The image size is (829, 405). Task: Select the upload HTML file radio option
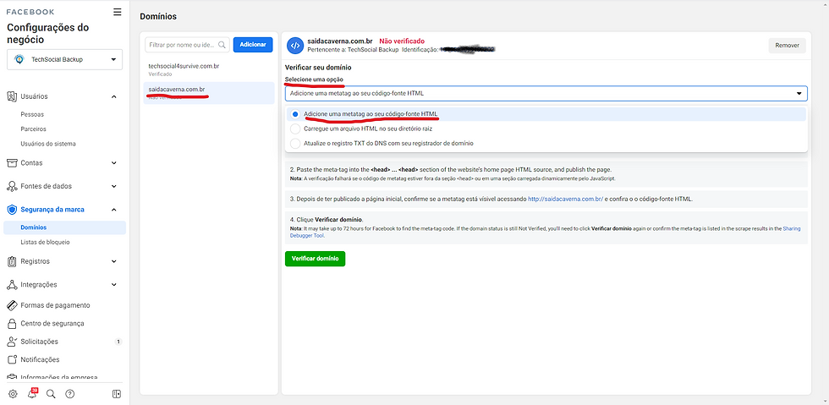coord(295,129)
